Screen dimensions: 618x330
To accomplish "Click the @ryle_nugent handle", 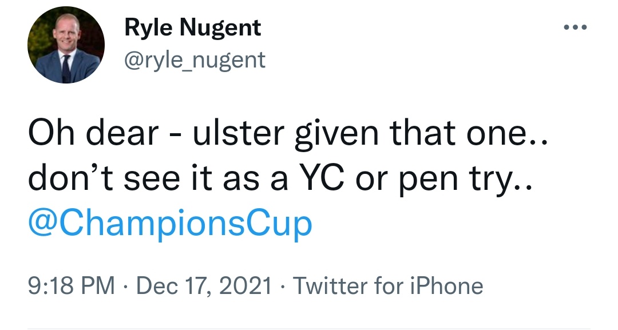I will (x=195, y=59).
